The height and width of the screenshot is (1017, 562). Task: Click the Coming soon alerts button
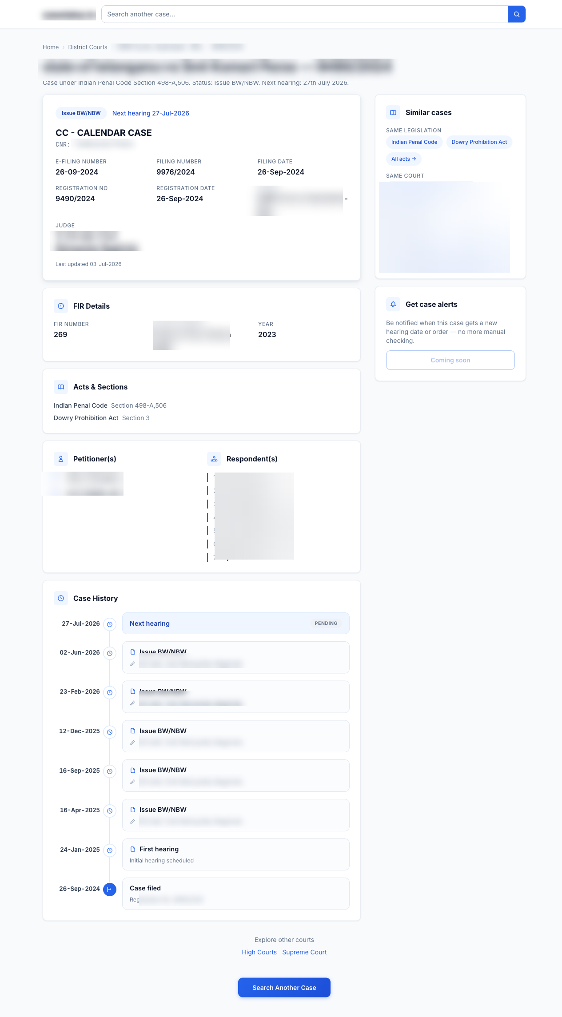pyautogui.click(x=450, y=360)
